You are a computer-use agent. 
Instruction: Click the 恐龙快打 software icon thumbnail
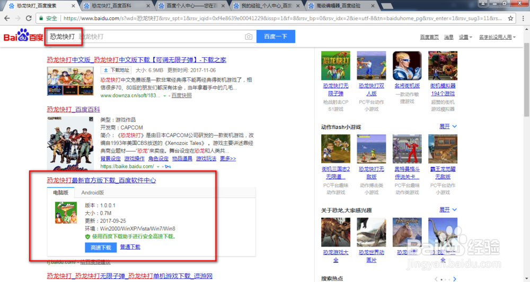point(66,213)
